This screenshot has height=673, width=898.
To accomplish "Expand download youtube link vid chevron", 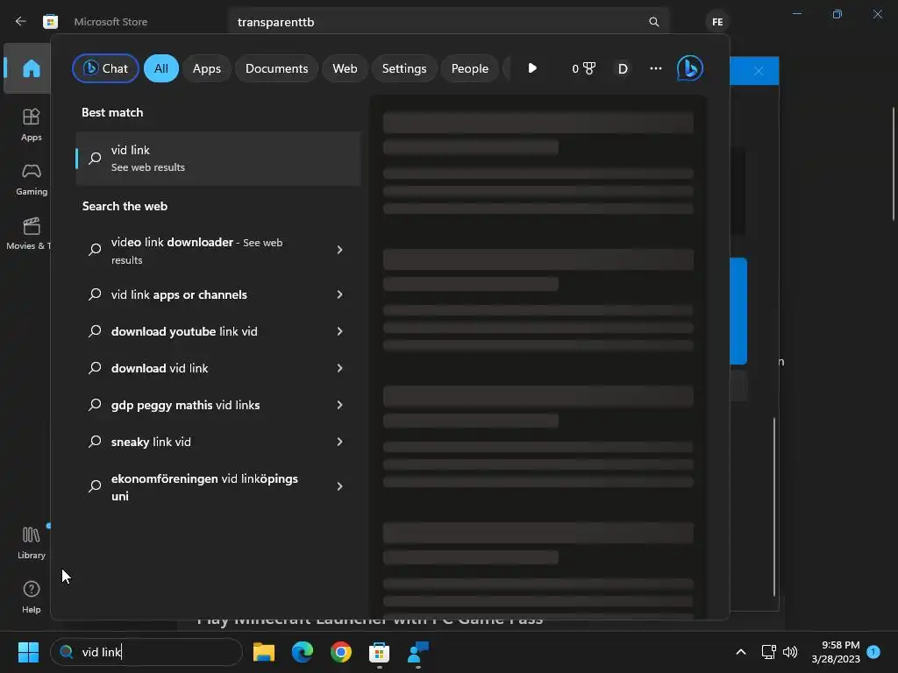I will pos(339,331).
